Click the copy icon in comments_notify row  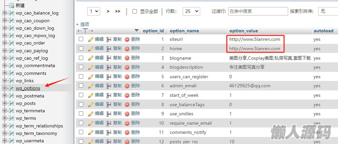109,132
